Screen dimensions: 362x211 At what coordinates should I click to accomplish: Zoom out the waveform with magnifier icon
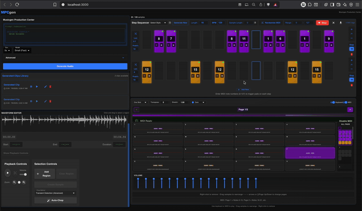tap(14, 182)
